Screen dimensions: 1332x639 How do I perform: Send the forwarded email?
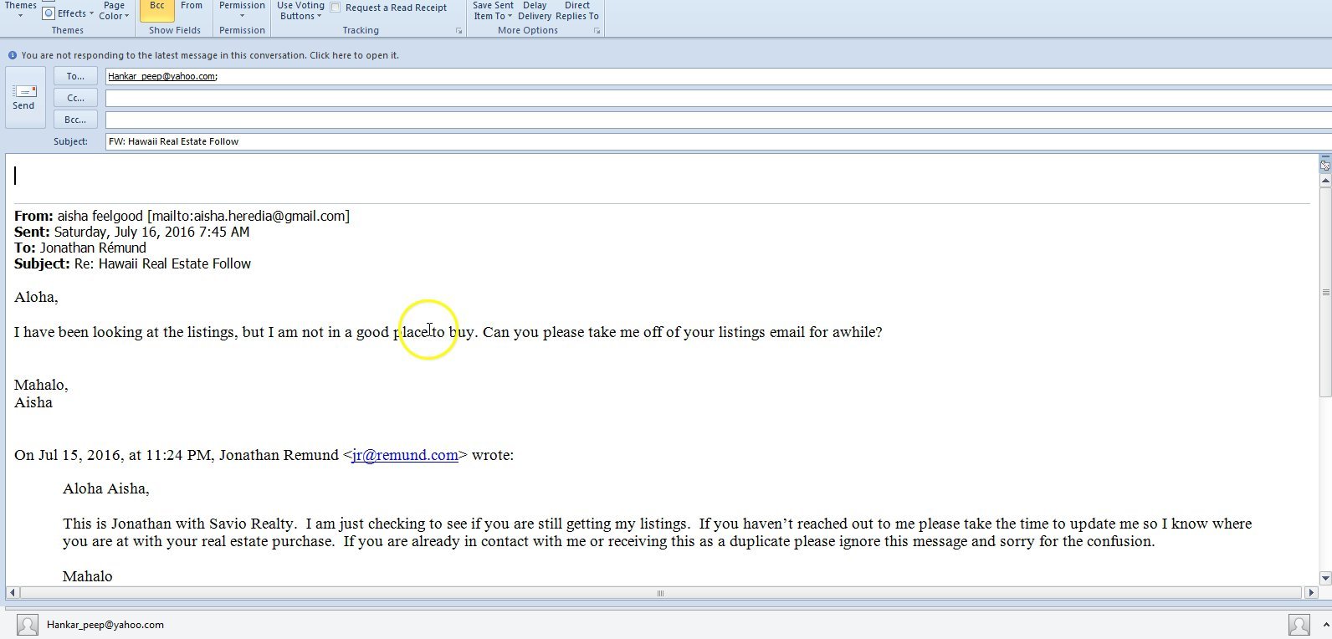click(24, 98)
